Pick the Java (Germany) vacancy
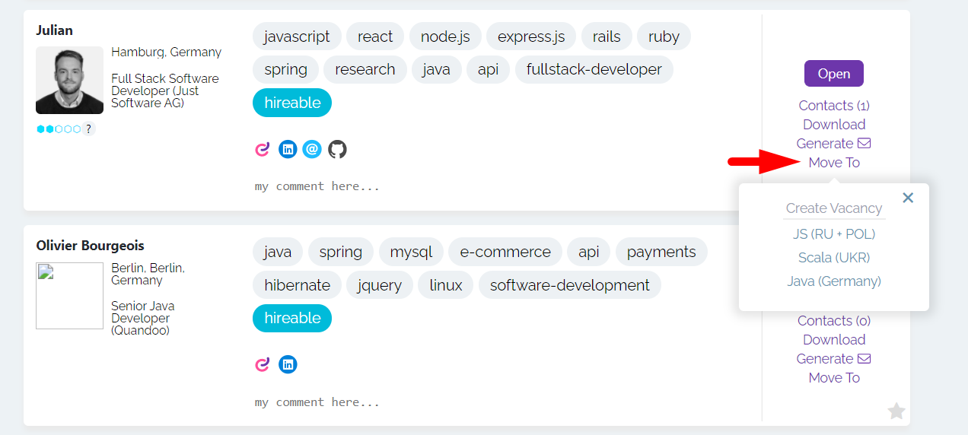 tap(834, 281)
